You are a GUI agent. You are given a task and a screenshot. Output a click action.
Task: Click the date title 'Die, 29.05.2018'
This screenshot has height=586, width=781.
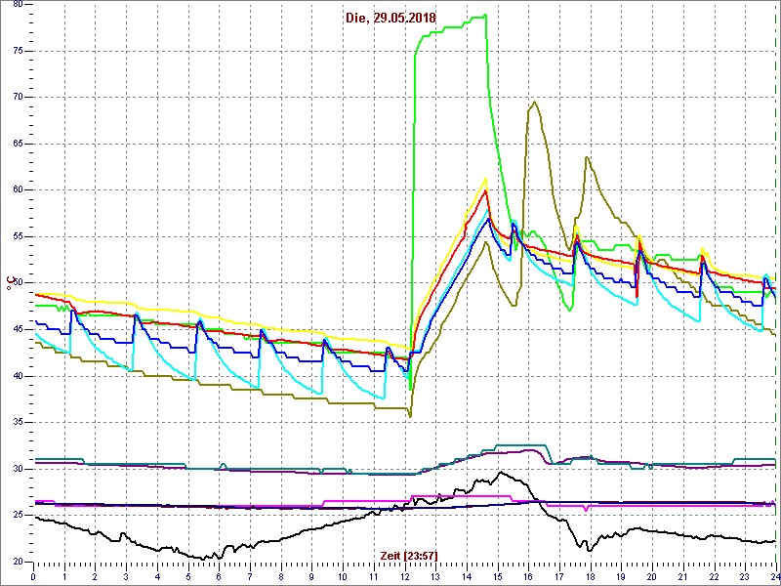(390, 19)
